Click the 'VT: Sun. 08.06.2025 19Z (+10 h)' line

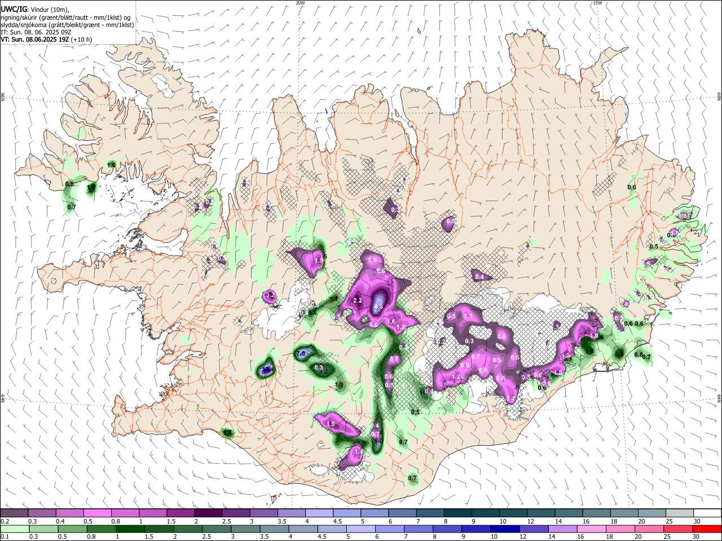coord(46,39)
